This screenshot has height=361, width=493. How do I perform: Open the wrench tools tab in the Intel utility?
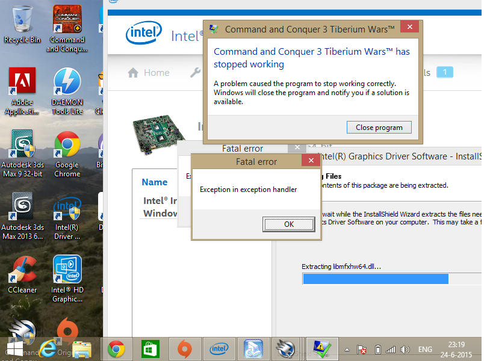click(x=195, y=73)
